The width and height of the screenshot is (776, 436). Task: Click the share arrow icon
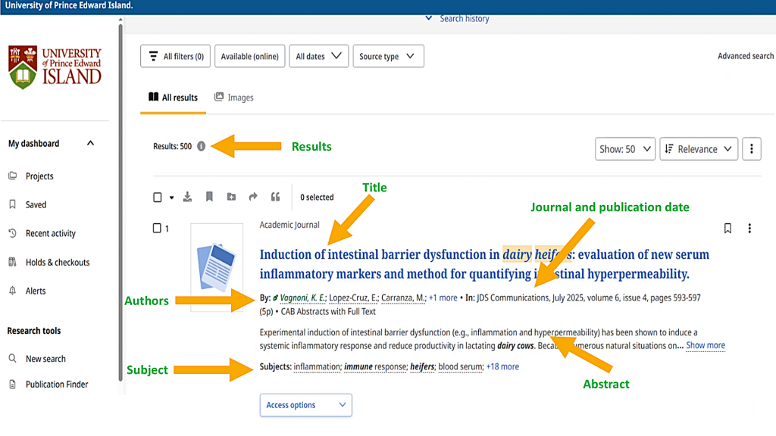pyautogui.click(x=253, y=197)
